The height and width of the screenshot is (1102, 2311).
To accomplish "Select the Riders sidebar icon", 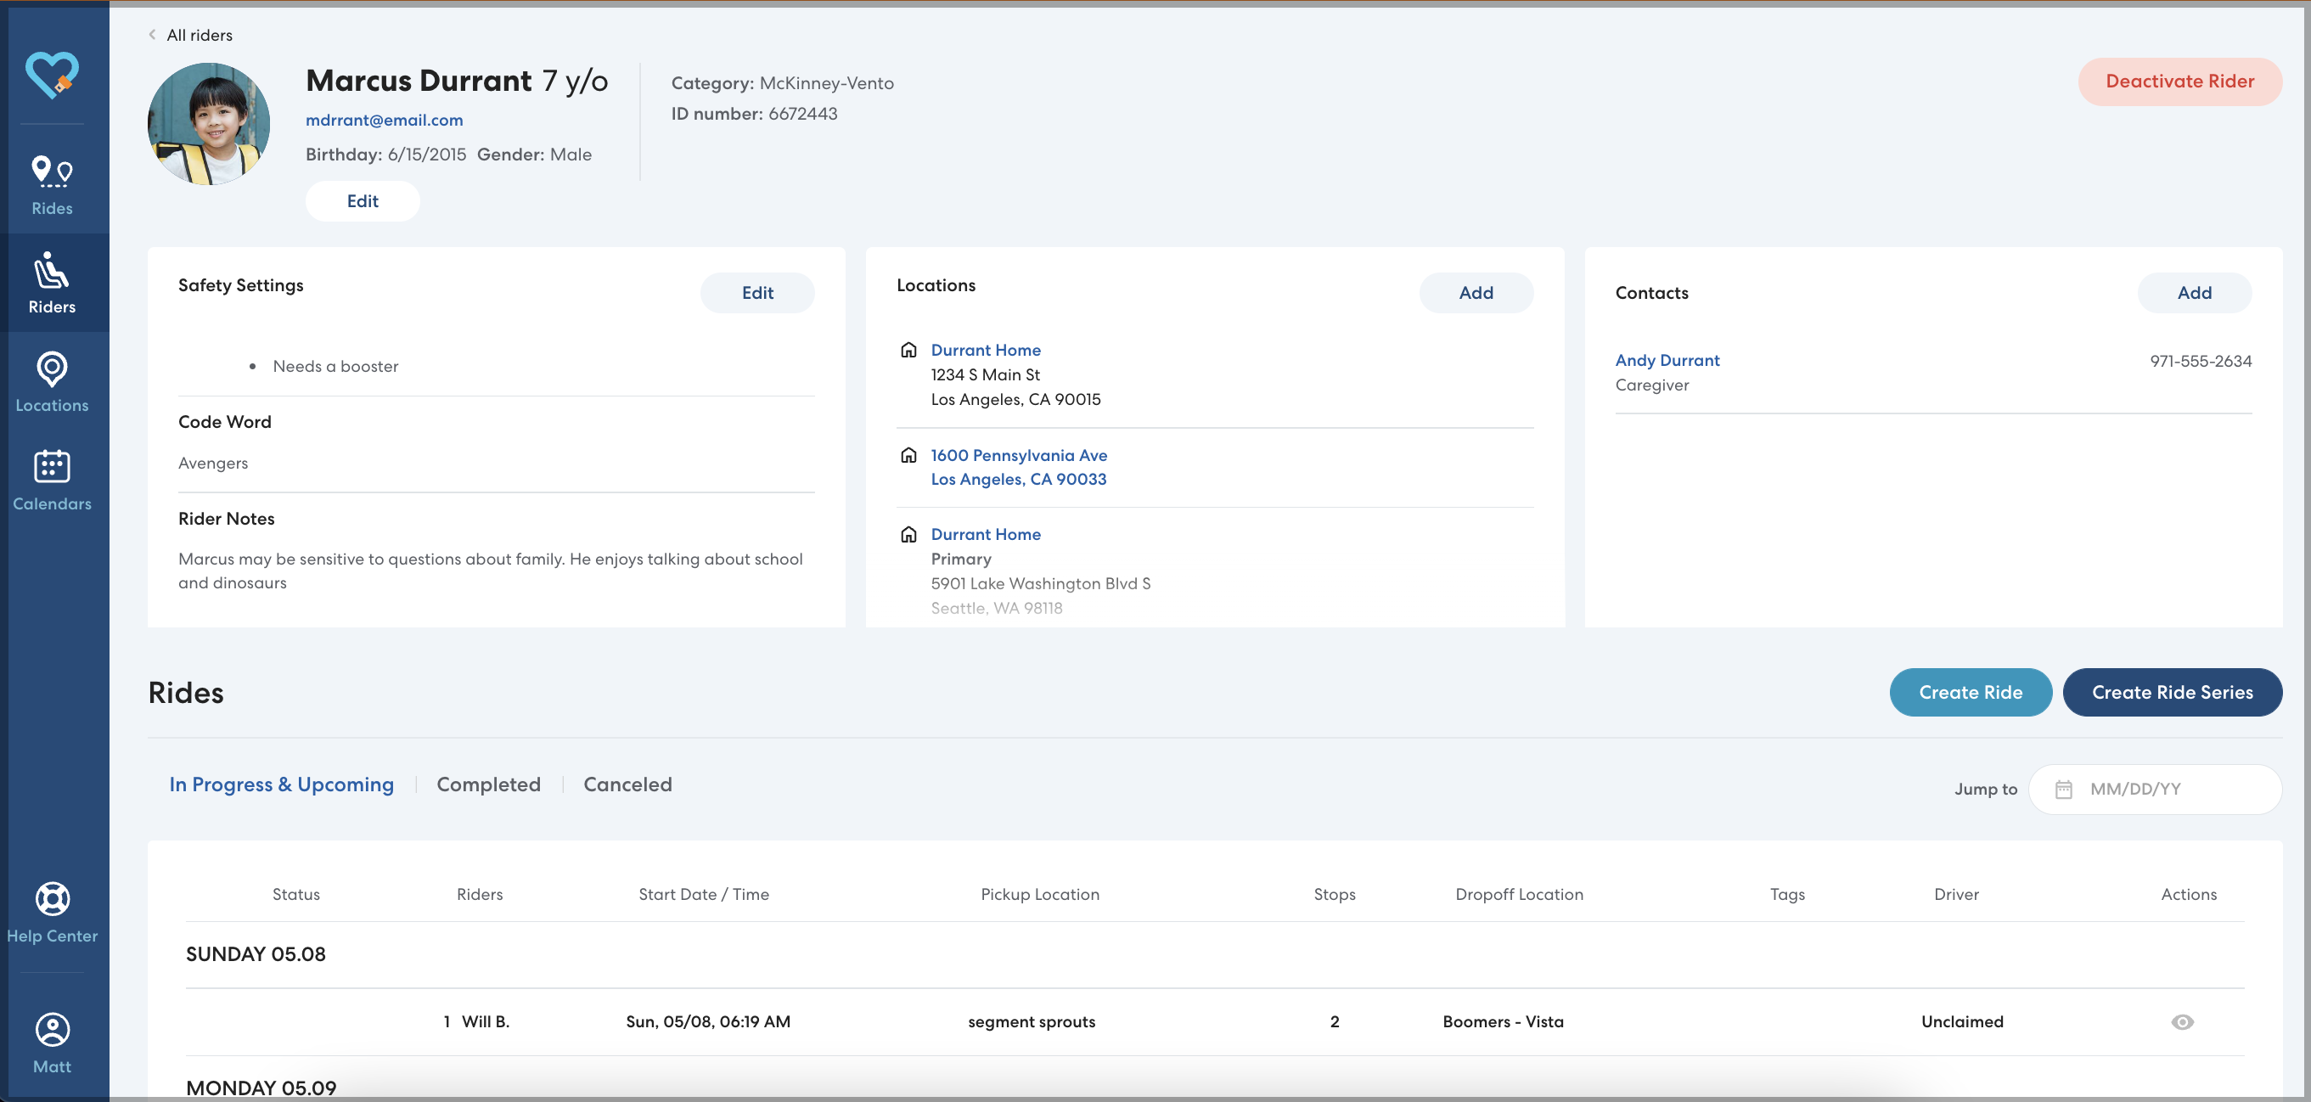I will tap(52, 282).
